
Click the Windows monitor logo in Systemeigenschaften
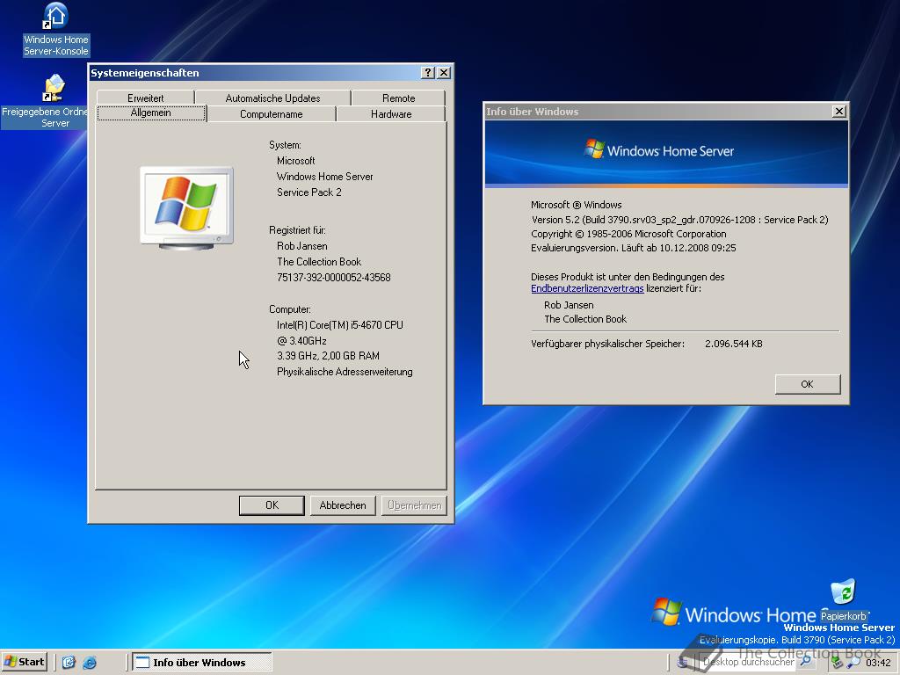[x=186, y=207]
